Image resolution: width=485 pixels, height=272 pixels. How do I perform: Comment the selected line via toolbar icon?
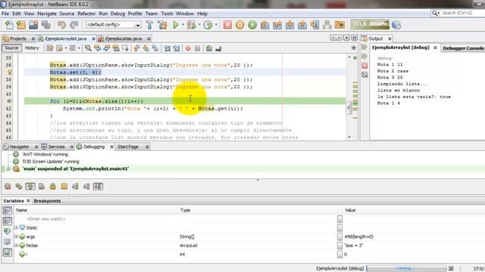[x=209, y=48]
